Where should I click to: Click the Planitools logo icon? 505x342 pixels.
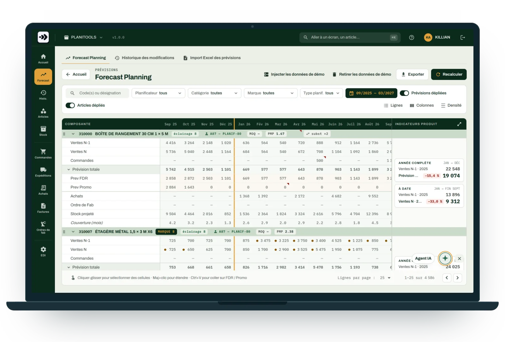[43, 37]
